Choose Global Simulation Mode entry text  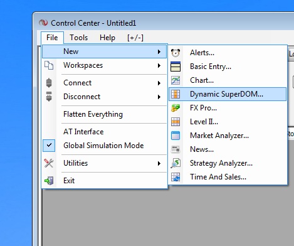(x=103, y=146)
